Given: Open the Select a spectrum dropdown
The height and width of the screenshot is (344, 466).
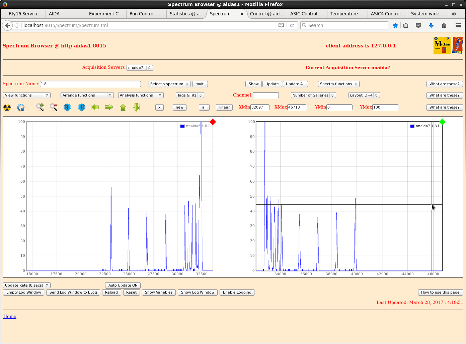Looking at the screenshot, I should point(169,84).
